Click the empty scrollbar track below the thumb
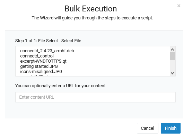183x136 pixels. click(172, 65)
